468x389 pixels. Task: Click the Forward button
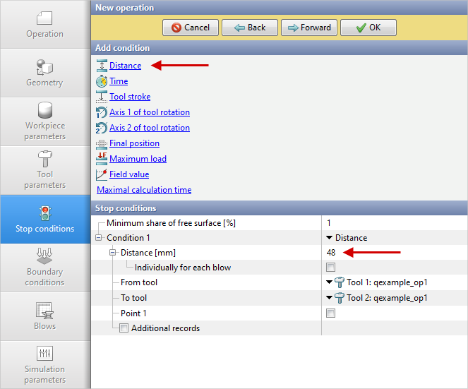click(308, 28)
